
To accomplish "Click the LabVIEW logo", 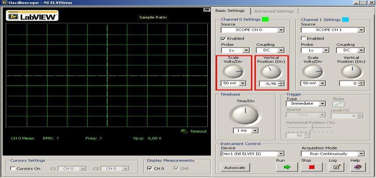I will [x=32, y=15].
